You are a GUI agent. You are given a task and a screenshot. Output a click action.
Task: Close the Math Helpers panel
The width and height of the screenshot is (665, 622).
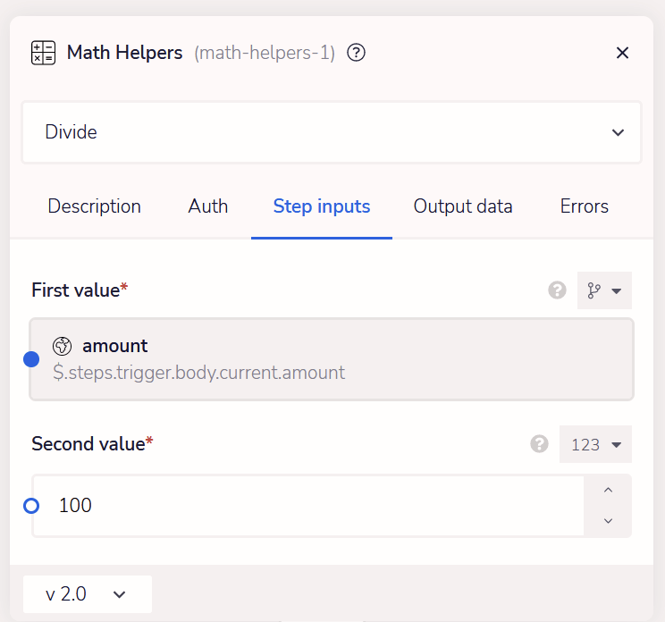622,53
